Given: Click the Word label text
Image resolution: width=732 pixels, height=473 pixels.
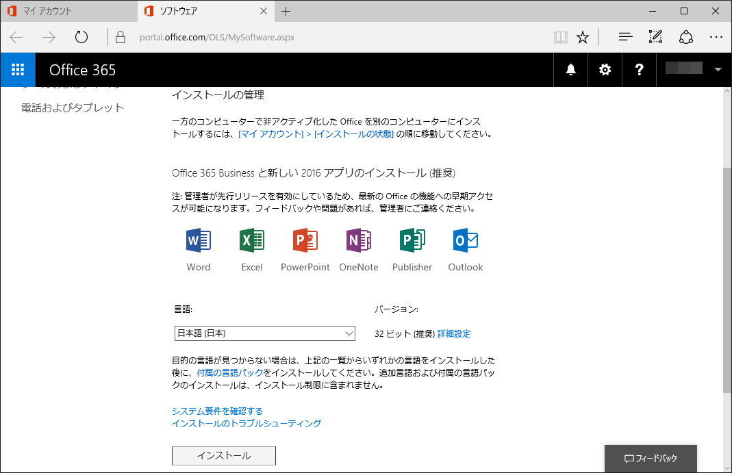Looking at the screenshot, I should pos(199,267).
